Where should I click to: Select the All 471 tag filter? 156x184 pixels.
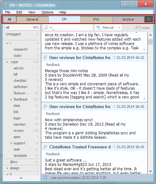point(22,27)
